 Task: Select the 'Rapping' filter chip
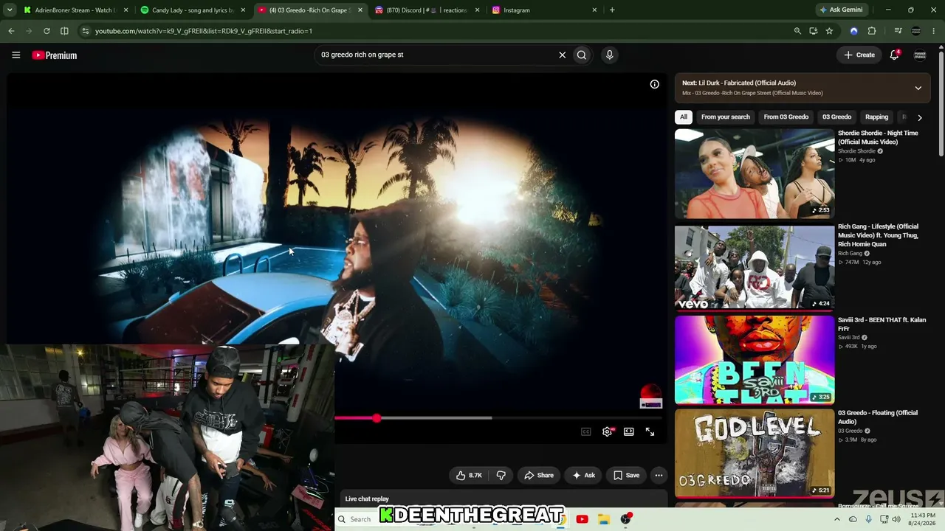876,117
